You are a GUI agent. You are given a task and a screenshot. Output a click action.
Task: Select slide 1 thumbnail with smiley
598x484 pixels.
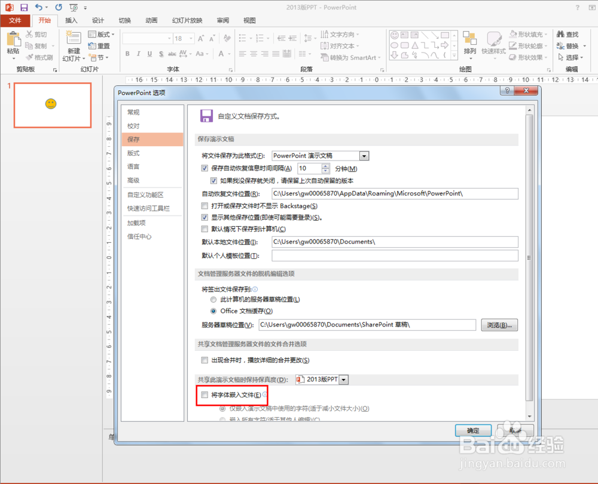[53, 105]
